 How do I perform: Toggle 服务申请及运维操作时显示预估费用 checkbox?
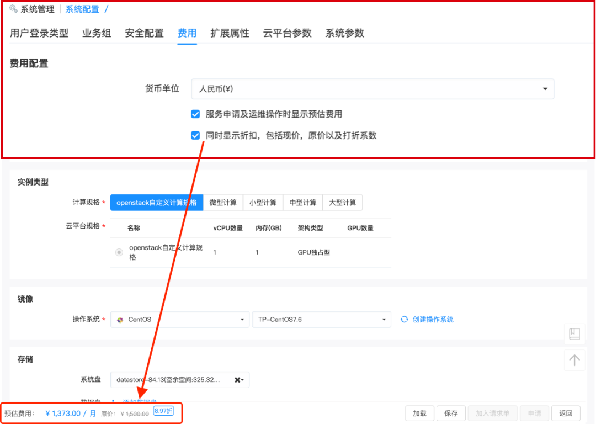point(195,114)
